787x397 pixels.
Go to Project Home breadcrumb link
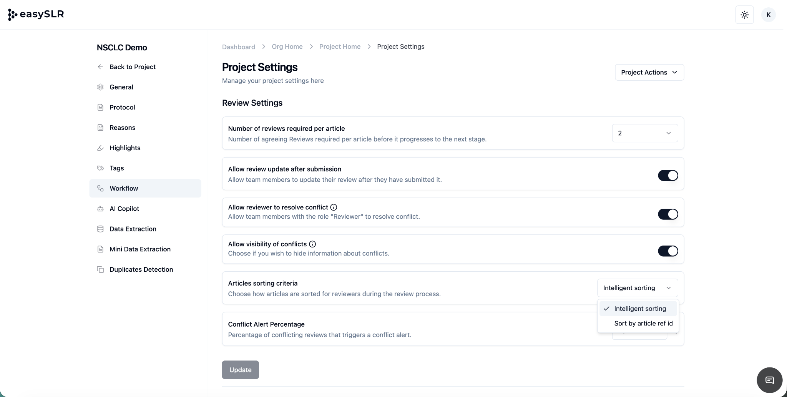click(x=340, y=47)
